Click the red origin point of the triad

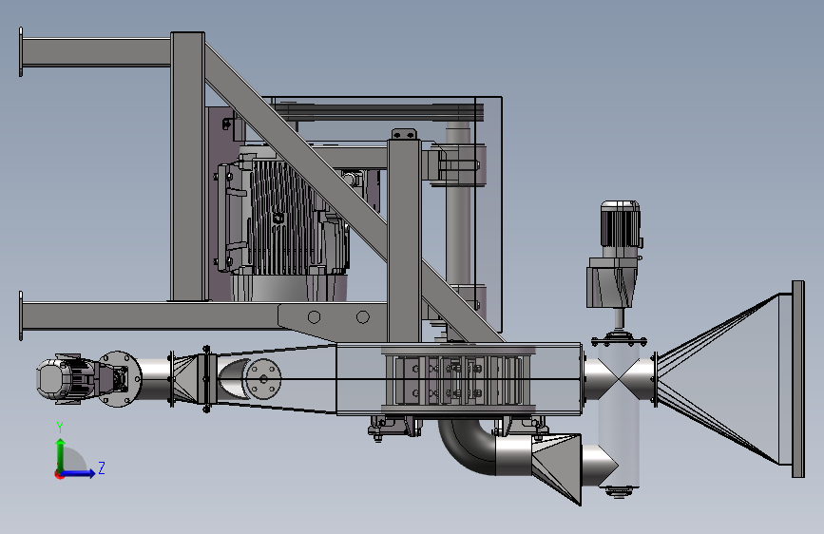[x=59, y=474]
